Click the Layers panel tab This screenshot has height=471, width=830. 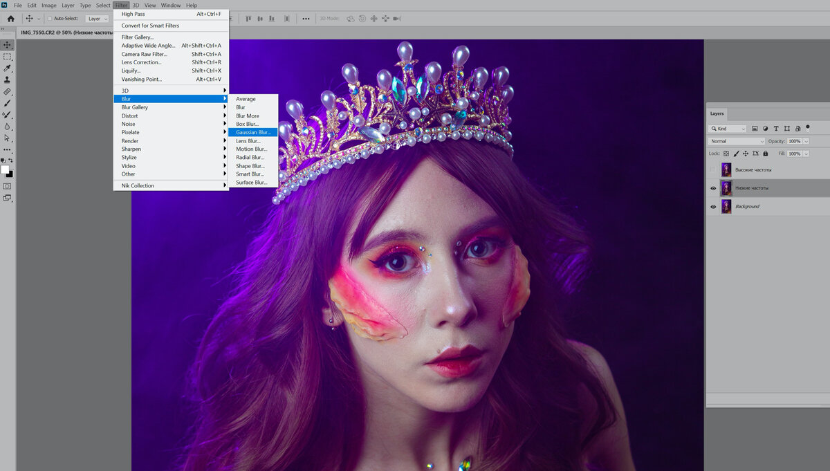(717, 113)
